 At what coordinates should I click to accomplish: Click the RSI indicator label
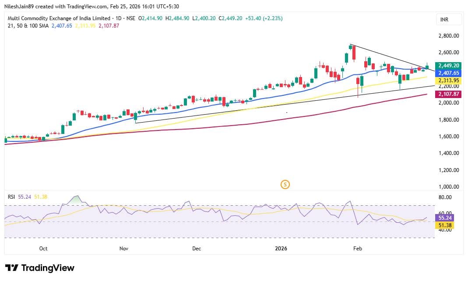pos(11,197)
